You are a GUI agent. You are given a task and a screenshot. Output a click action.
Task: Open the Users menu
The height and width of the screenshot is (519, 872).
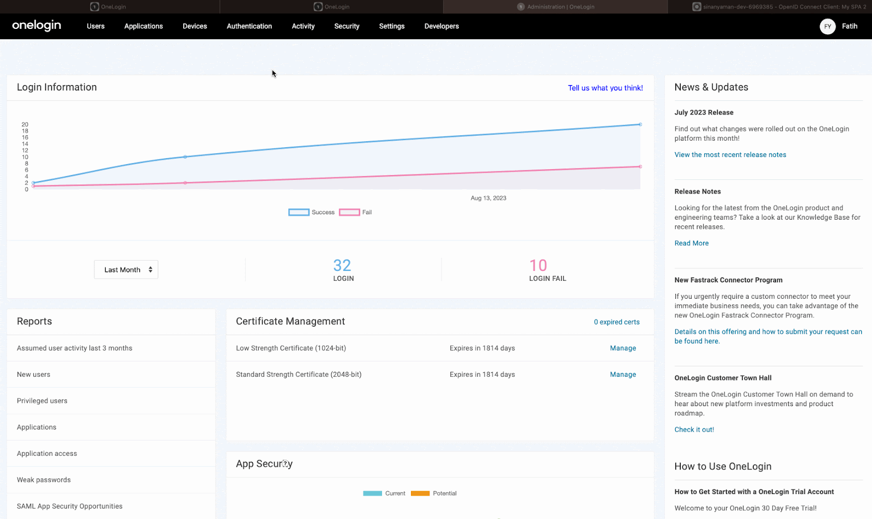(95, 26)
